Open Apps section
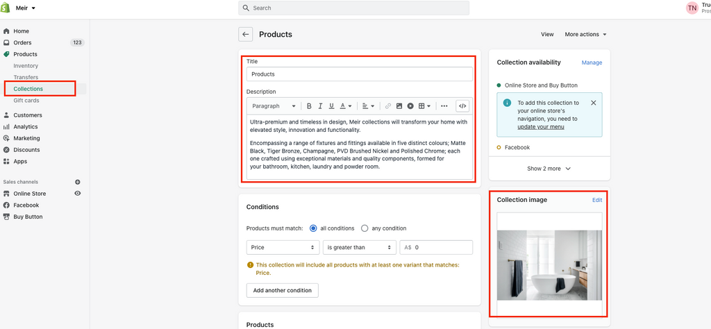The height and width of the screenshot is (329, 711). 20,161
